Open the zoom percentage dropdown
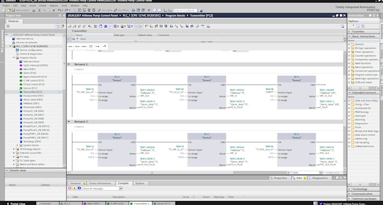 click(x=321, y=172)
